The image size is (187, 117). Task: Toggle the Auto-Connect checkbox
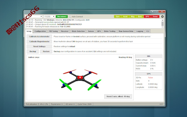pyautogui.click(x=70, y=16)
